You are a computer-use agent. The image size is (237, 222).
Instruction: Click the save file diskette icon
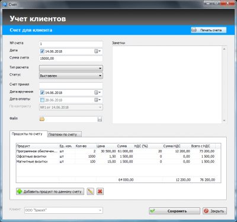100,119
